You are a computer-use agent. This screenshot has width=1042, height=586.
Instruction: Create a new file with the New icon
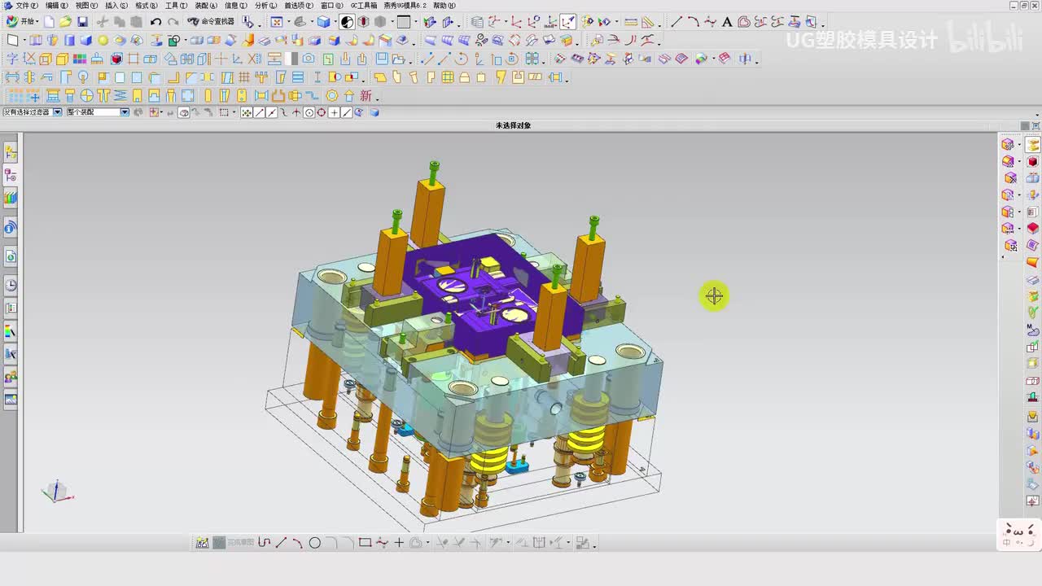point(49,22)
